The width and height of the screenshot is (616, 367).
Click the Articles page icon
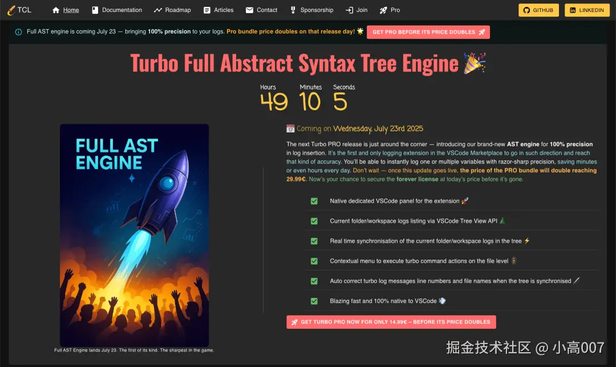206,10
